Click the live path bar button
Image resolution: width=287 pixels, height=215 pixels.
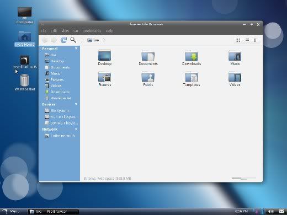pos(93,40)
